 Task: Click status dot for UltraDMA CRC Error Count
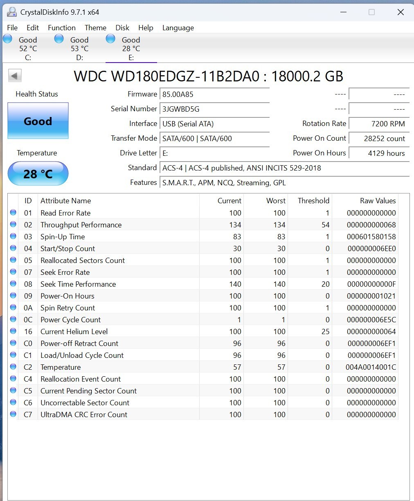click(x=13, y=414)
